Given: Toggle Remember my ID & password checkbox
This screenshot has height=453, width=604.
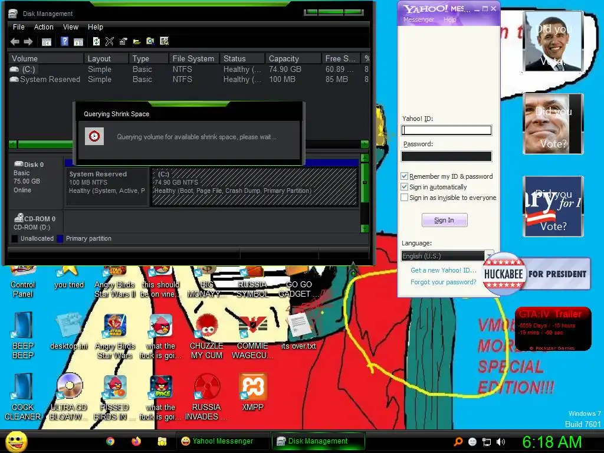Looking at the screenshot, I should (x=404, y=176).
